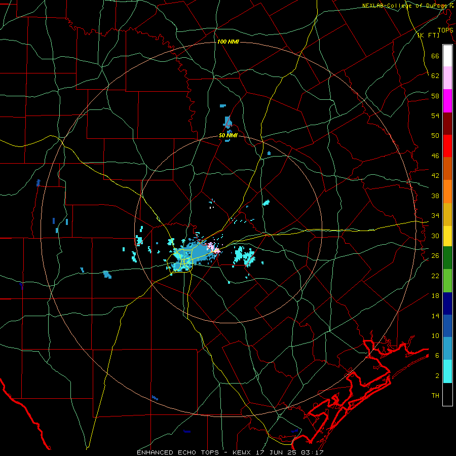Click the TH legend label
Image resolution: width=456 pixels, height=456 pixels.
[x=435, y=396]
